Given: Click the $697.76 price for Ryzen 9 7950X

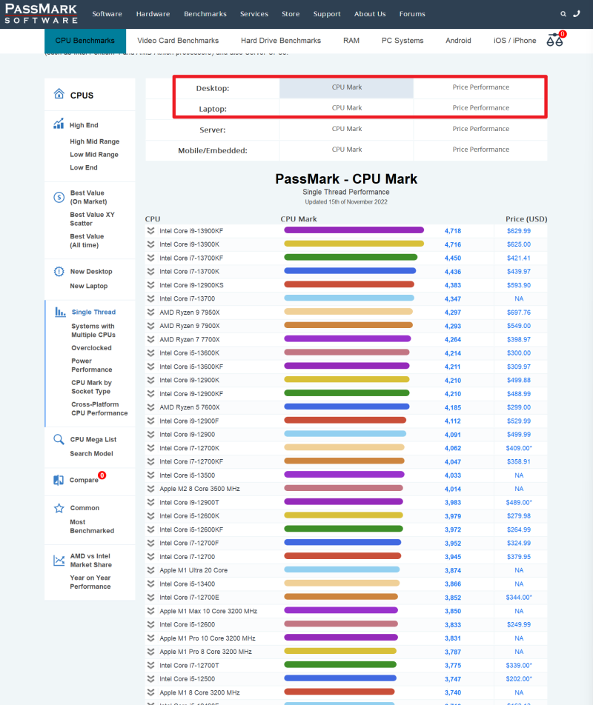Looking at the screenshot, I should (x=519, y=312).
